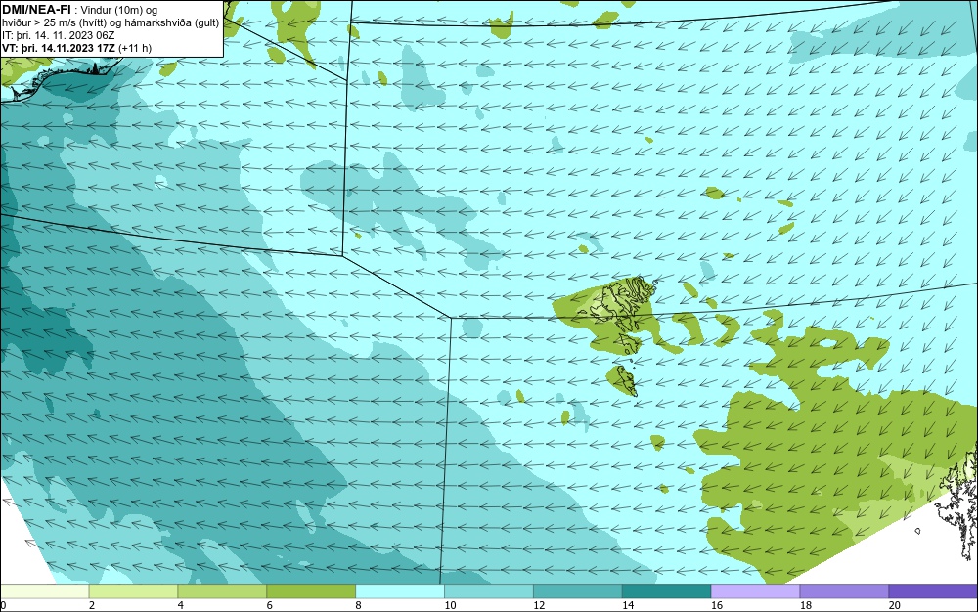
Task: Click the 8–10 m/s pale cyan legend swatch
Action: coord(400,591)
